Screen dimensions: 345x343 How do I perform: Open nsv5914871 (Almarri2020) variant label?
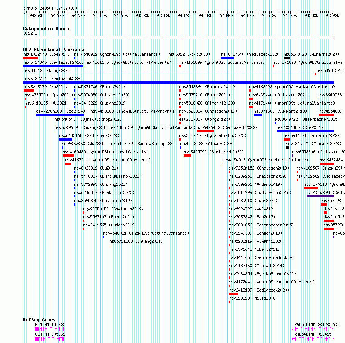pos(311,135)
